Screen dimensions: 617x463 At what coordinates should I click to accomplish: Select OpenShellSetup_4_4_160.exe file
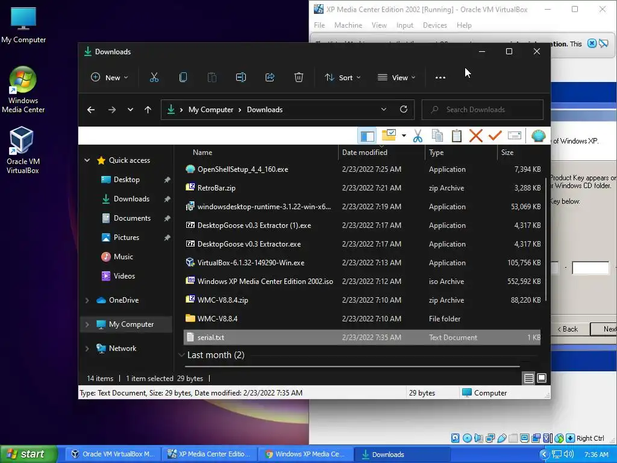pyautogui.click(x=362, y=169)
